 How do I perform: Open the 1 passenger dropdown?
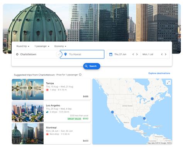pyautogui.click(x=42, y=46)
